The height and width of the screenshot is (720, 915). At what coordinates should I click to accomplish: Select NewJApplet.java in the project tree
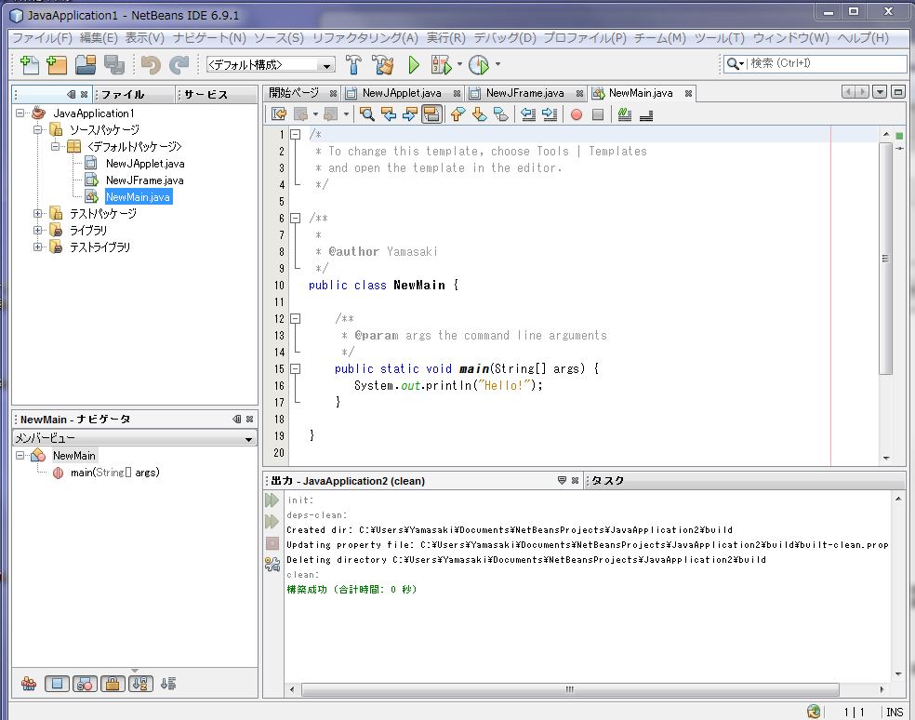pyautogui.click(x=144, y=164)
